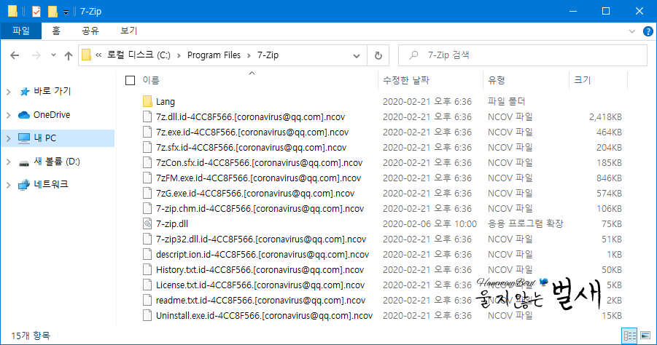Sort by the 유형 column header
Screen dimensions: 657x345
click(497, 80)
